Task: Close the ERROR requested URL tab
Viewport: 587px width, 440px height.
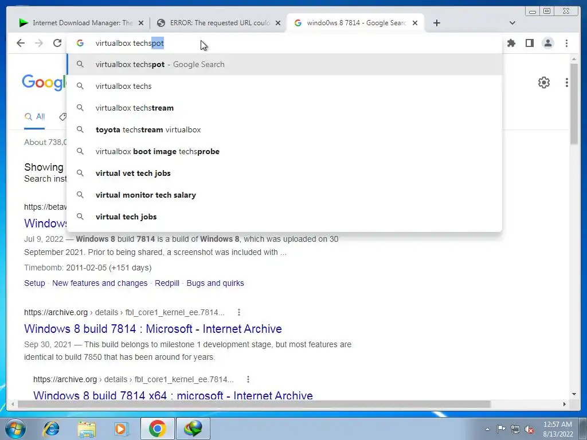Action: [278, 23]
